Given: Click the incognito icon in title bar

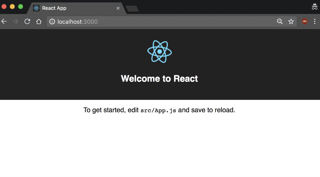Looking at the screenshot, I should tap(315, 7).
